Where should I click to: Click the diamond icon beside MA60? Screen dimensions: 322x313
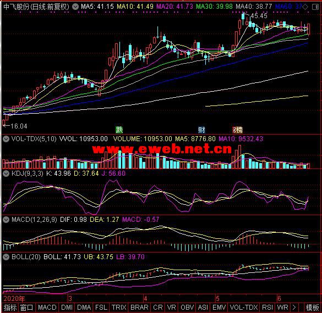(x=305, y=7)
